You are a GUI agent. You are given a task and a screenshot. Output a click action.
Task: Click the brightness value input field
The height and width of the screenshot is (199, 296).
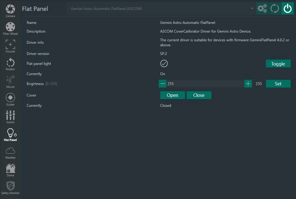(205, 84)
